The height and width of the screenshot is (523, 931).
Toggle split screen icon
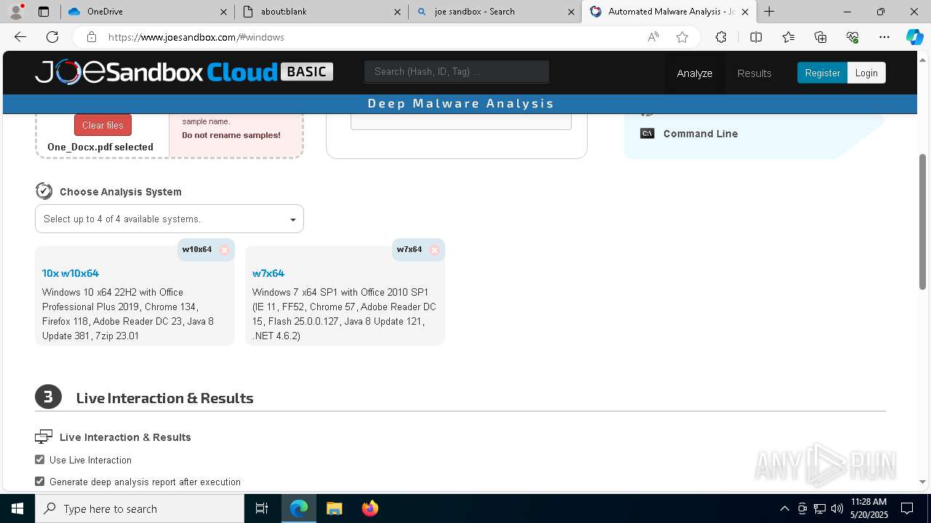point(756,37)
